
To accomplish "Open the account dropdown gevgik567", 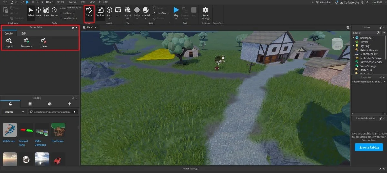I will tap(379, 2).
